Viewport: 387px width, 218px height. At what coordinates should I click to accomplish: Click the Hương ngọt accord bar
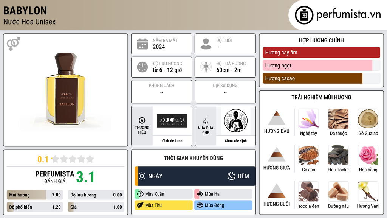click(x=321, y=65)
